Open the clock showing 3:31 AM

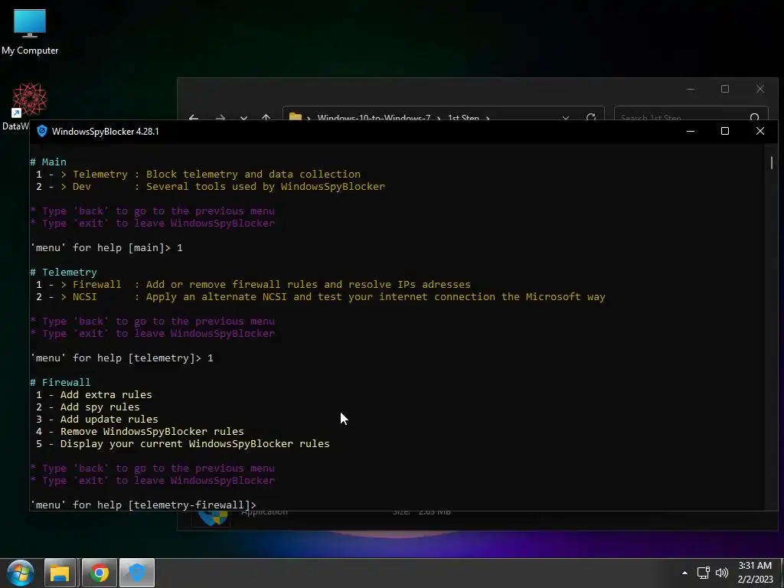pos(755,573)
